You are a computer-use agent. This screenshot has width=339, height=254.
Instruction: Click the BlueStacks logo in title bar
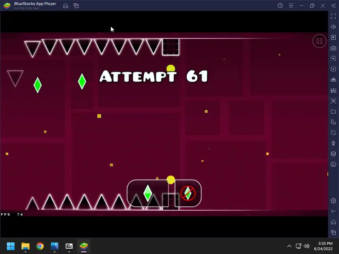click(7, 6)
